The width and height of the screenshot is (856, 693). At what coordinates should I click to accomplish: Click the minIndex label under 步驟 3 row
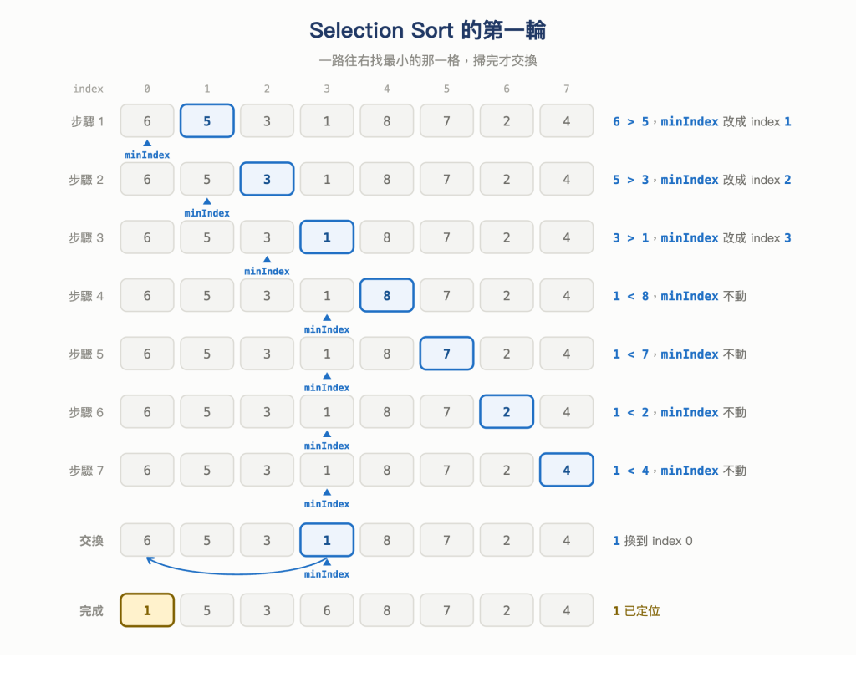(x=267, y=272)
